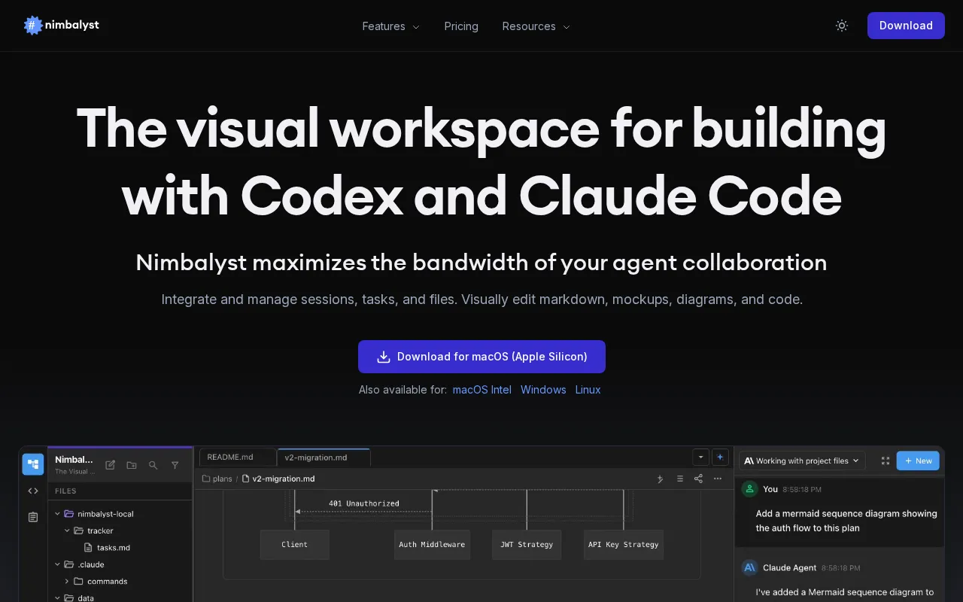Open the Features dropdown menu
963x602 pixels.
click(x=390, y=26)
